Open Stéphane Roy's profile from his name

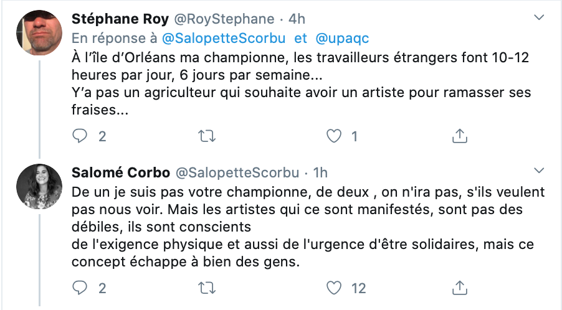click(x=120, y=19)
